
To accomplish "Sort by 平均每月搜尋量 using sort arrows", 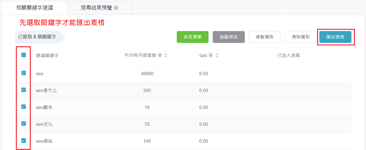I will (x=166, y=55).
